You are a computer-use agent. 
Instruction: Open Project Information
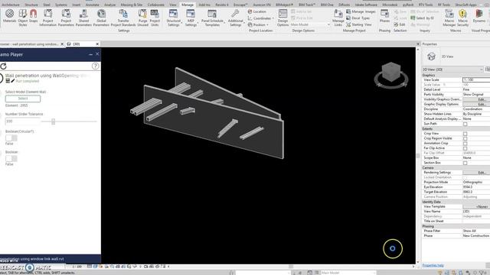pos(47,17)
